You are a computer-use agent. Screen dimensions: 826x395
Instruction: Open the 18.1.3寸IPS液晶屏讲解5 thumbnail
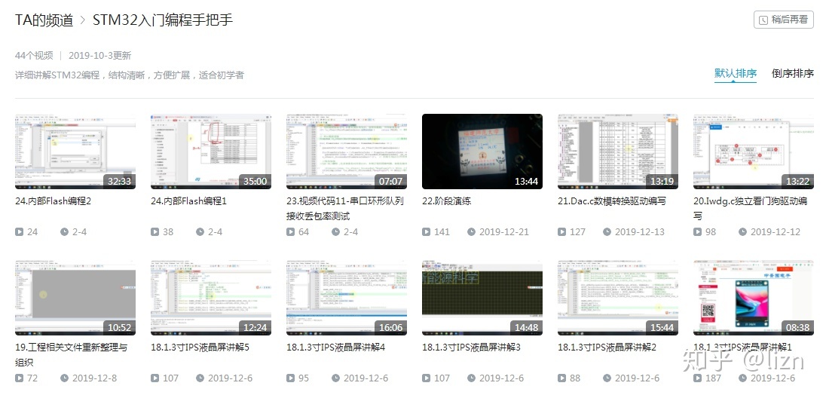211,298
